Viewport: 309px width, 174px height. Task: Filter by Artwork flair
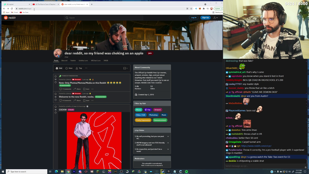[x=158, y=110]
